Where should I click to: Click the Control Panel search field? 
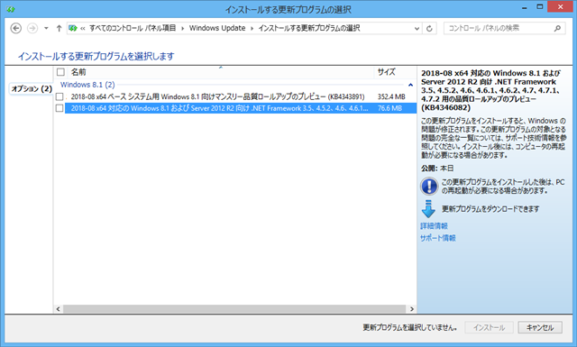(505, 28)
